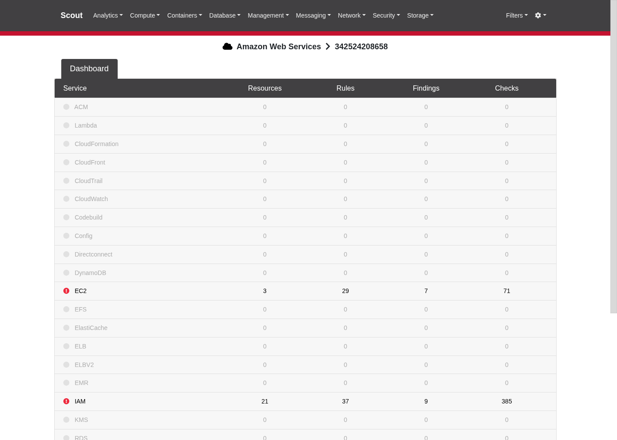This screenshot has width=617, height=440.
Task: Click the Resources column header
Action: [265, 88]
